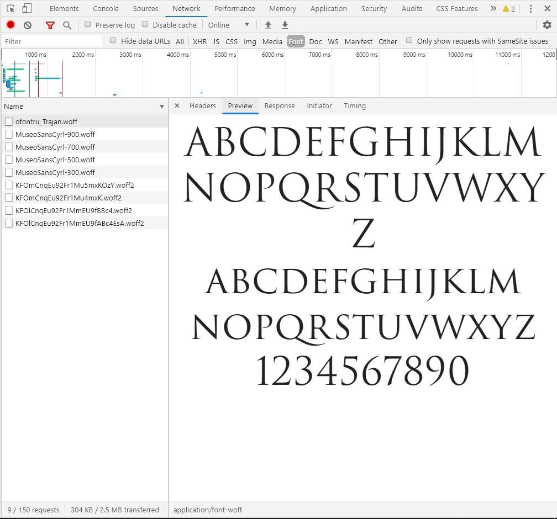Open network search with the magnifier icon

coord(67,25)
